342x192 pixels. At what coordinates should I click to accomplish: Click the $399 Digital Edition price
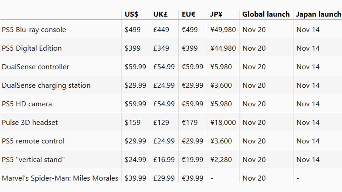133,48
